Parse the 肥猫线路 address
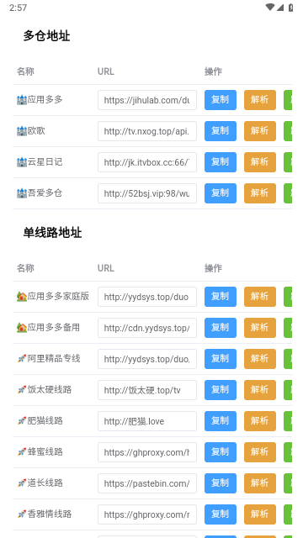The height and width of the screenshot is (538, 303). [260, 421]
